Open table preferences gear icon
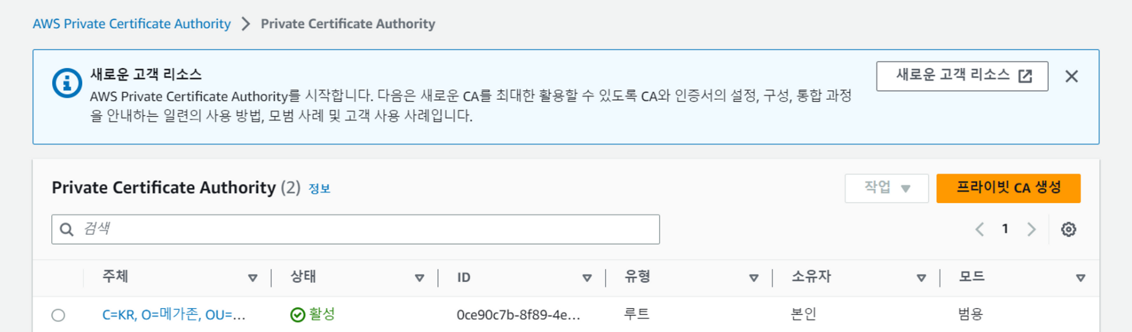The height and width of the screenshot is (332, 1132). click(1068, 229)
